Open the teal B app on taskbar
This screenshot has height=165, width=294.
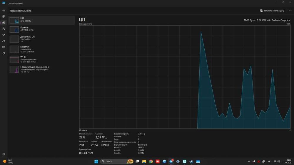coord(185,161)
